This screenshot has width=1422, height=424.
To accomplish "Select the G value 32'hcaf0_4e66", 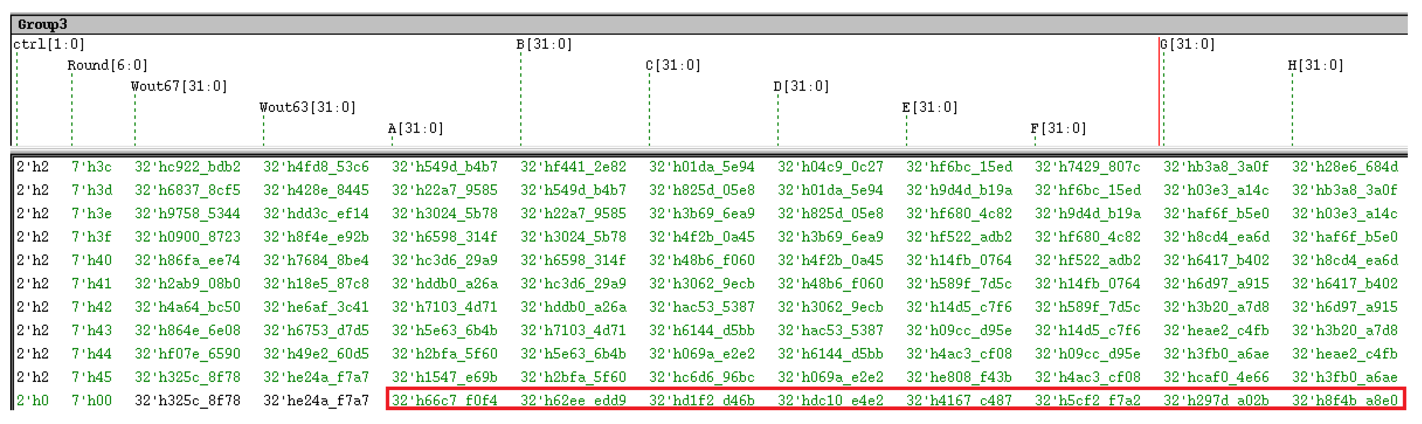I will click(1217, 377).
